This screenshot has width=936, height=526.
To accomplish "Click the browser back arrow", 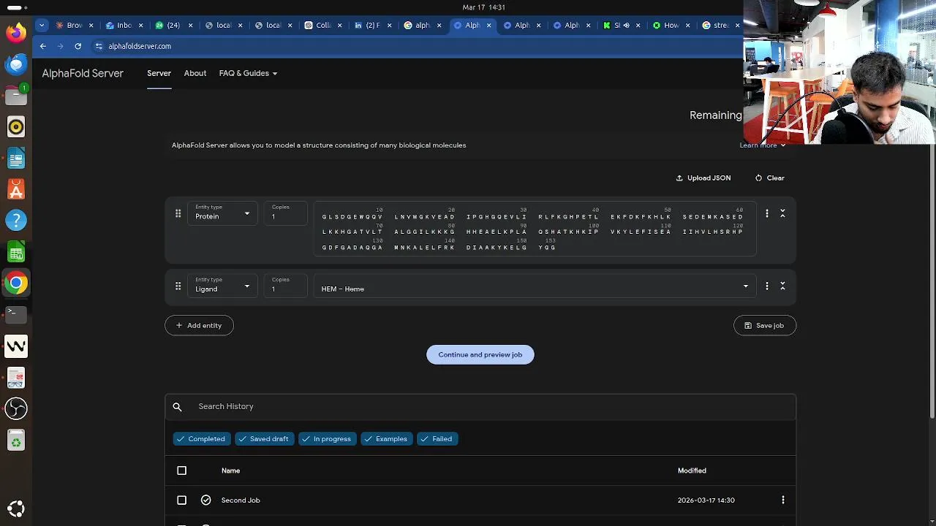I will (43, 46).
